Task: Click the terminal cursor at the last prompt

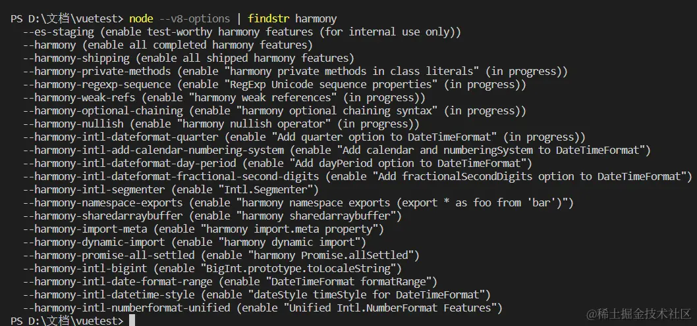Action: click(132, 321)
